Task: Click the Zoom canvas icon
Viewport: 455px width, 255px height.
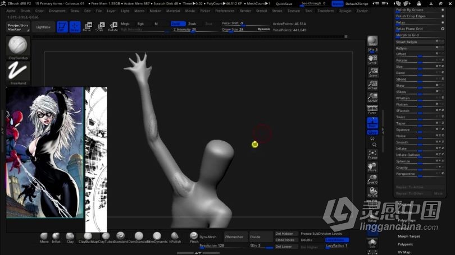Action: (x=373, y=72)
